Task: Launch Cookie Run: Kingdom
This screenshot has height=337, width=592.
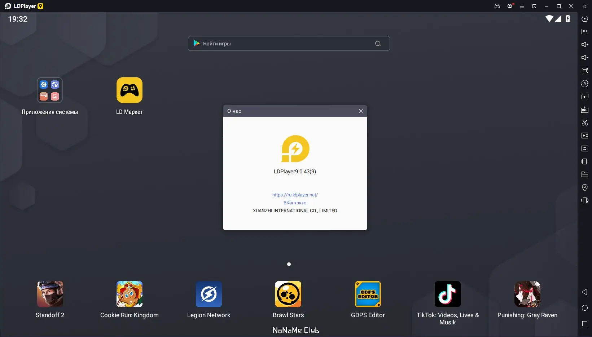Action: tap(130, 294)
